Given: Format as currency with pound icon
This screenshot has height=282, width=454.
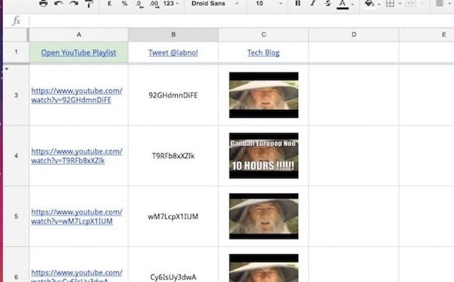Looking at the screenshot, I should pos(110,4).
